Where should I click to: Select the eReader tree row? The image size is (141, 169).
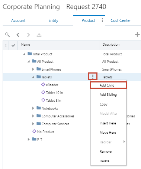tap(52, 85)
